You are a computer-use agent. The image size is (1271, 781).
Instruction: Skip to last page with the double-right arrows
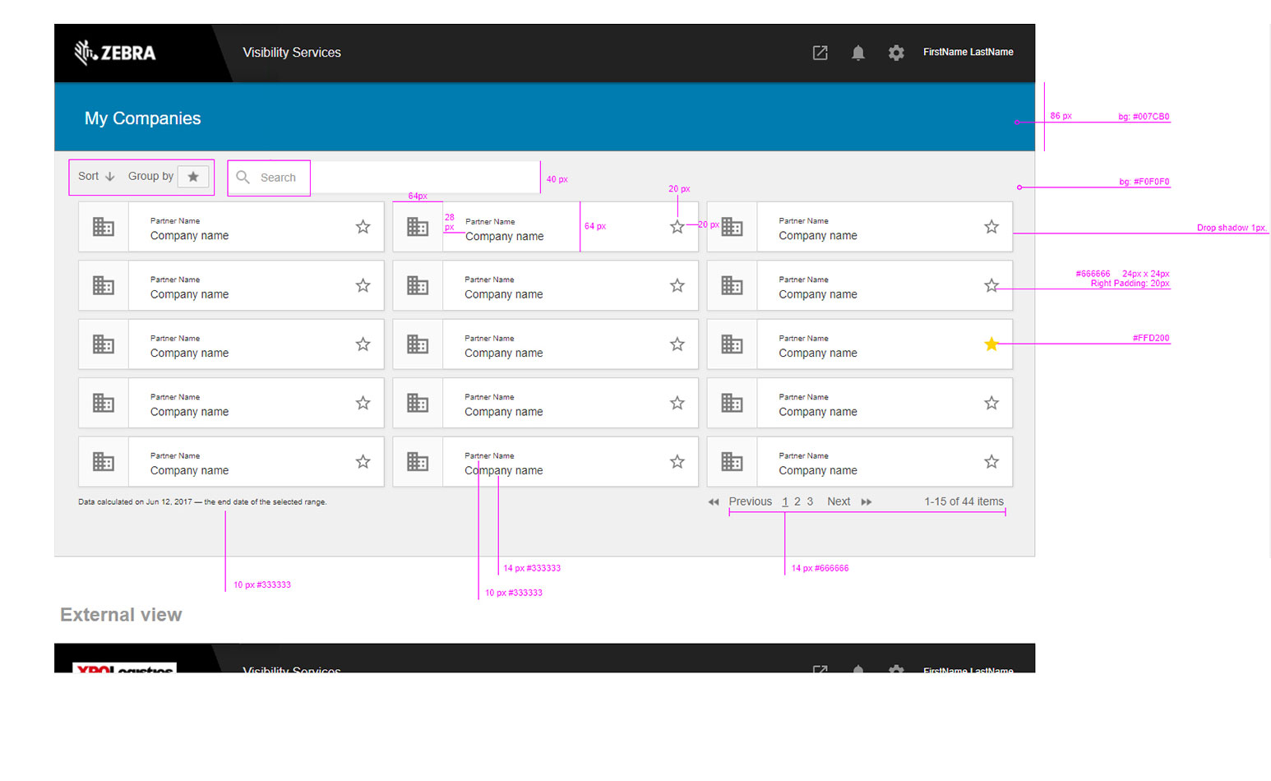coord(867,501)
